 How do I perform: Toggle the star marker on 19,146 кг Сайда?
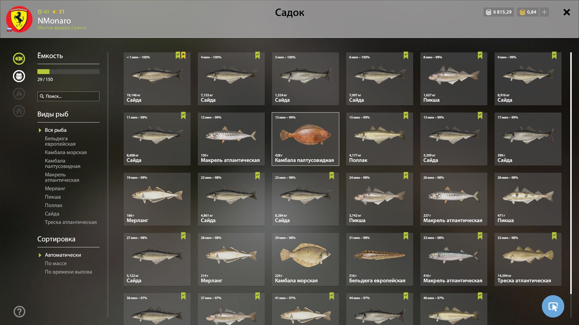183,55
